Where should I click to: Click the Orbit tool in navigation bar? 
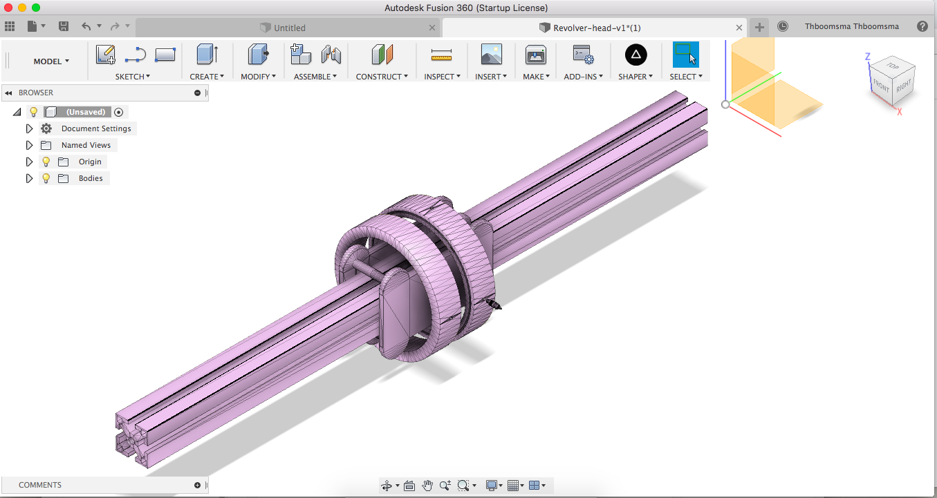coord(387,485)
